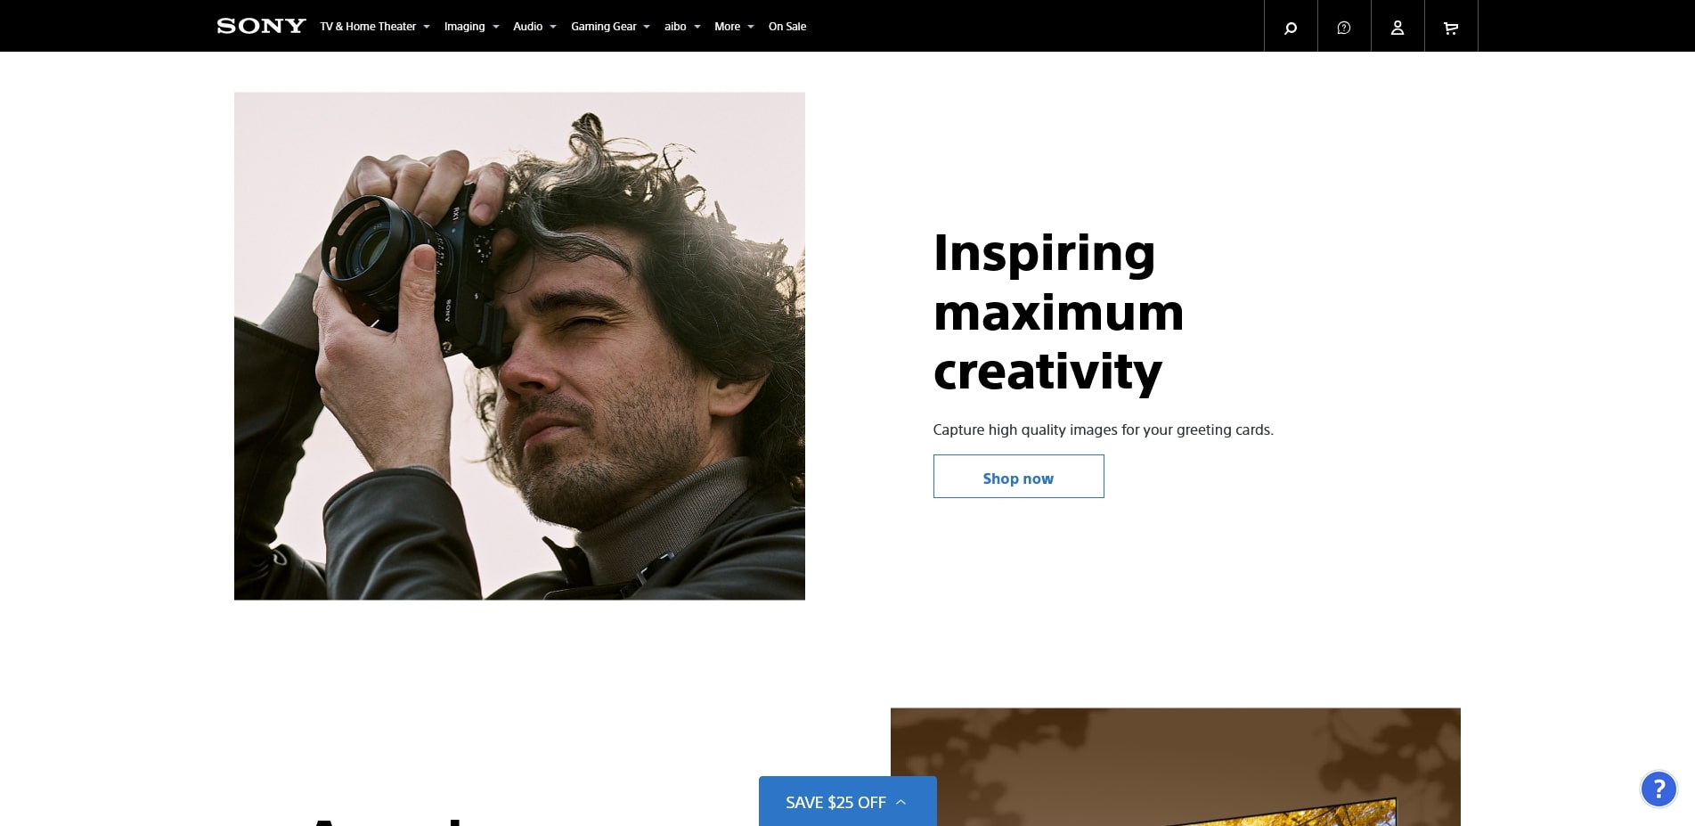
Task: Click the blue help question mark bubble
Action: (1658, 789)
